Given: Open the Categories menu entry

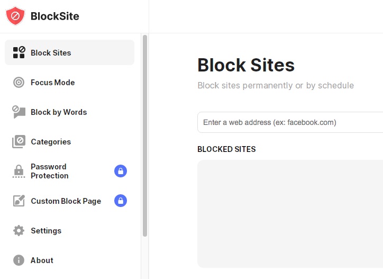Looking at the screenshot, I should click(51, 141).
